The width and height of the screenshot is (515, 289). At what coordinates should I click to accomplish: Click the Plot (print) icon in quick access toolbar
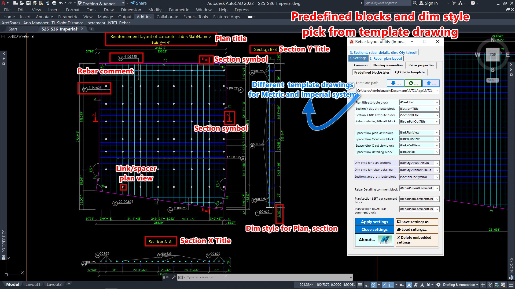coord(54,3)
